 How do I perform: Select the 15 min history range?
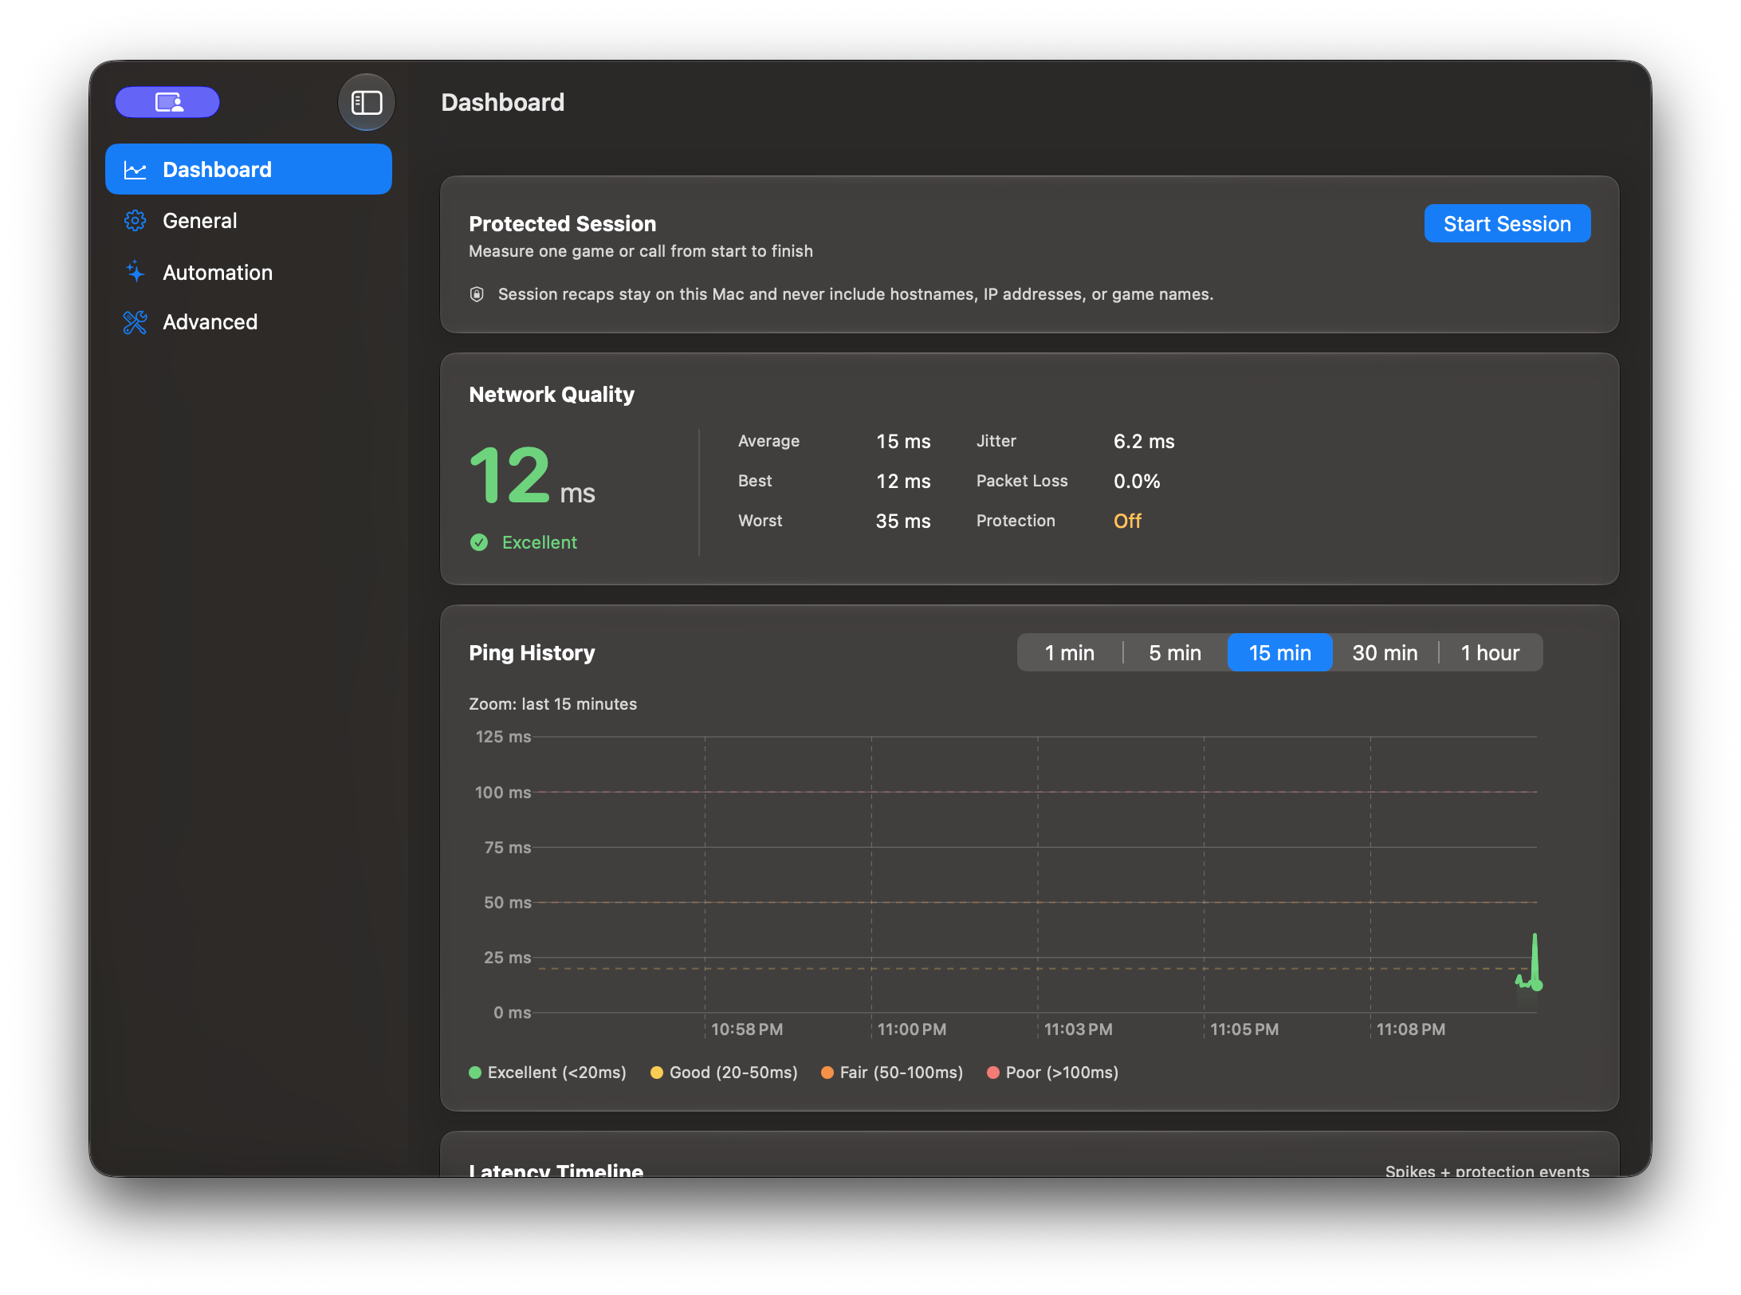pos(1279,652)
